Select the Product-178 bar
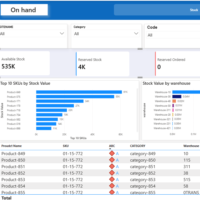Viewport: 200px width, 200px height. 55,106
